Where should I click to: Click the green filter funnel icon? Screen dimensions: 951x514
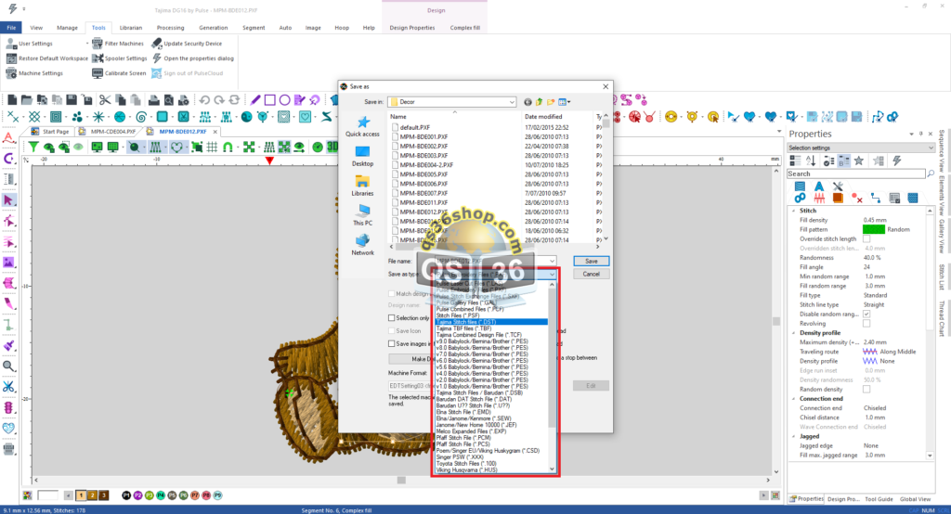pyautogui.click(x=33, y=147)
